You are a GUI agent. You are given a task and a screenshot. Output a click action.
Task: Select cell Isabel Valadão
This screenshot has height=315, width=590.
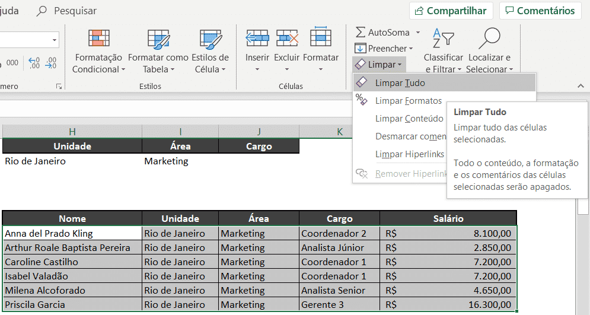click(x=72, y=276)
